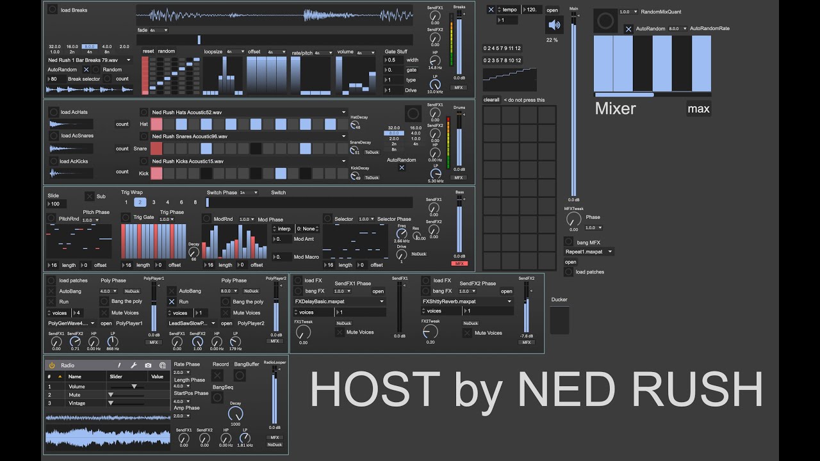Open the Kicks Acoustic15.wav sample dropdown

tap(249, 161)
